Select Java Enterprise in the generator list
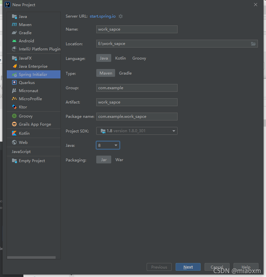The width and height of the screenshot is (266, 277). point(33,66)
